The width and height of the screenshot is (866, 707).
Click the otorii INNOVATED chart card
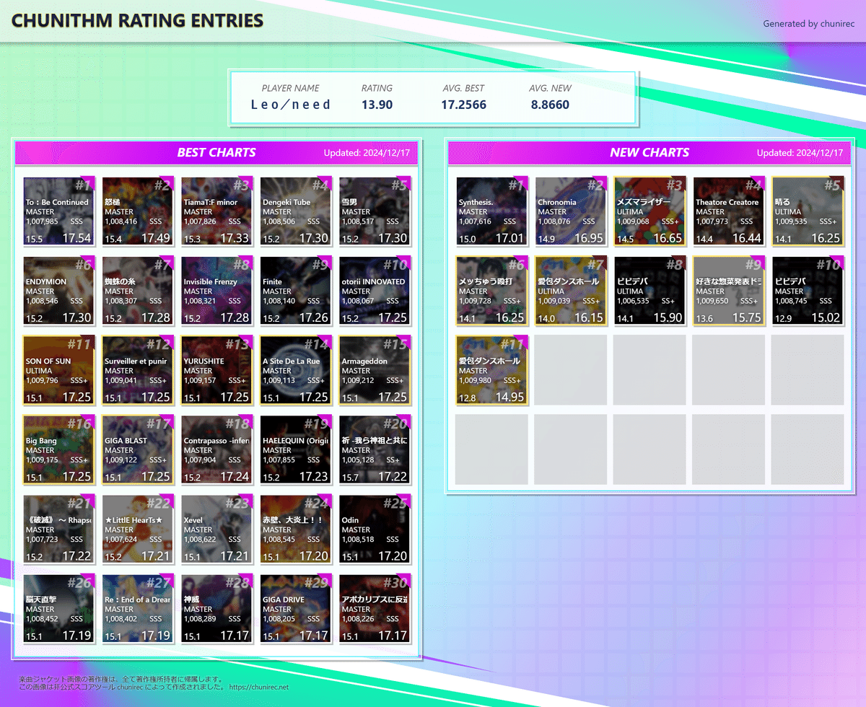[x=375, y=291]
